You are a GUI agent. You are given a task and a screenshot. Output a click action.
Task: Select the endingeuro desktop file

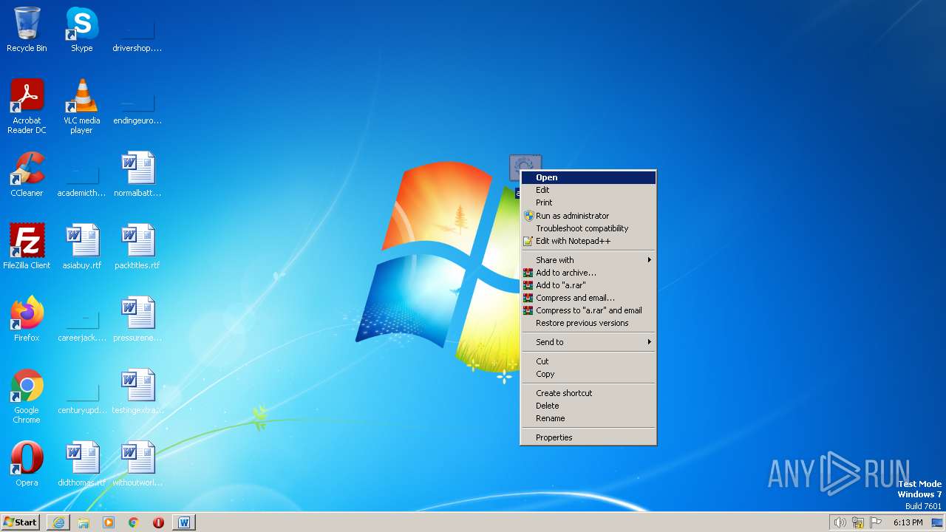point(137,102)
